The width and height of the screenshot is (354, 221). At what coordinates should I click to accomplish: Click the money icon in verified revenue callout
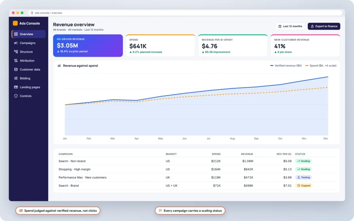tap(21, 211)
